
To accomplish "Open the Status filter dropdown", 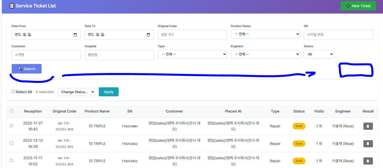I will click(319, 54).
